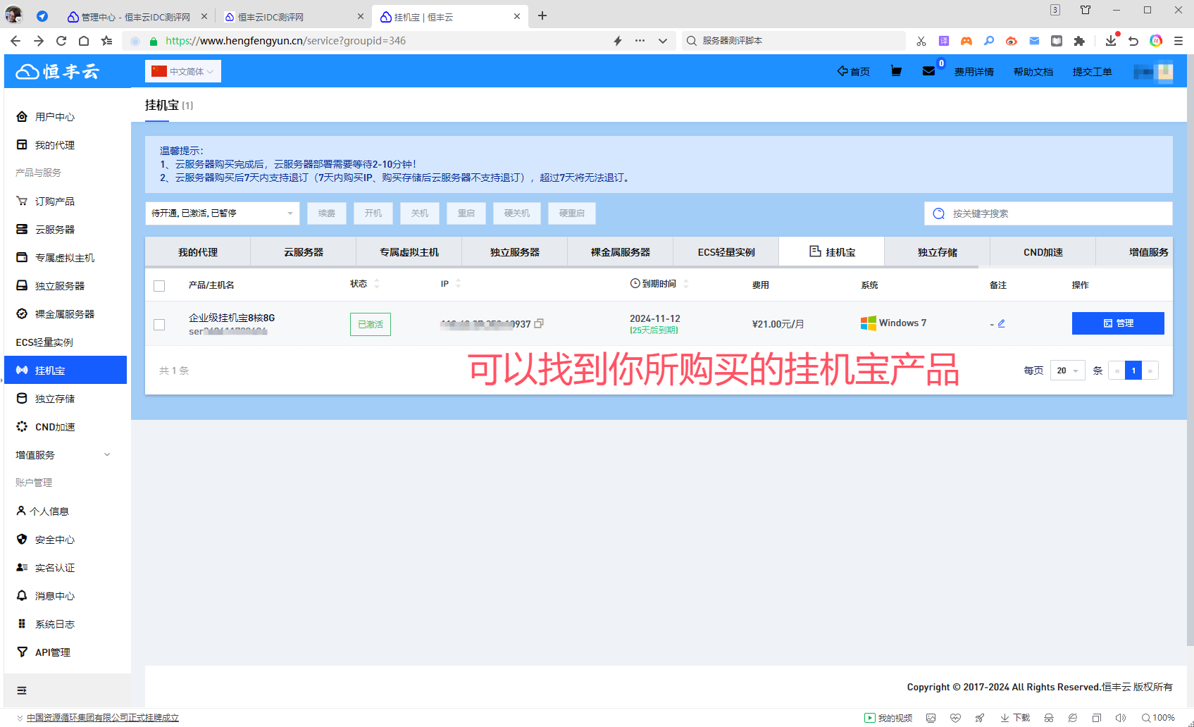This screenshot has height=727, width=1194.
Task: Click the game controller toolbar icon
Action: (x=966, y=41)
